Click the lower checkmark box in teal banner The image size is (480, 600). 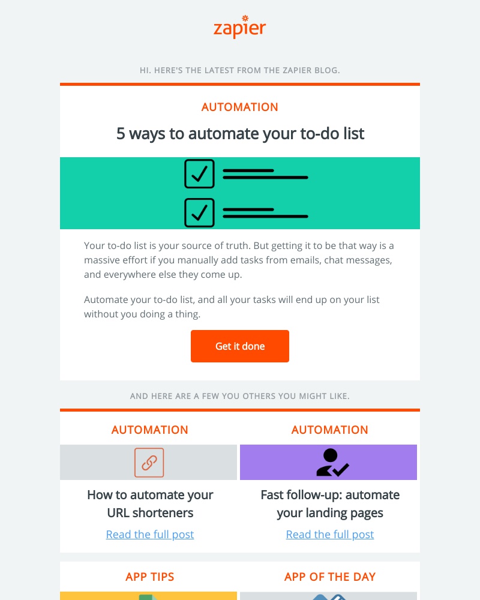199,212
